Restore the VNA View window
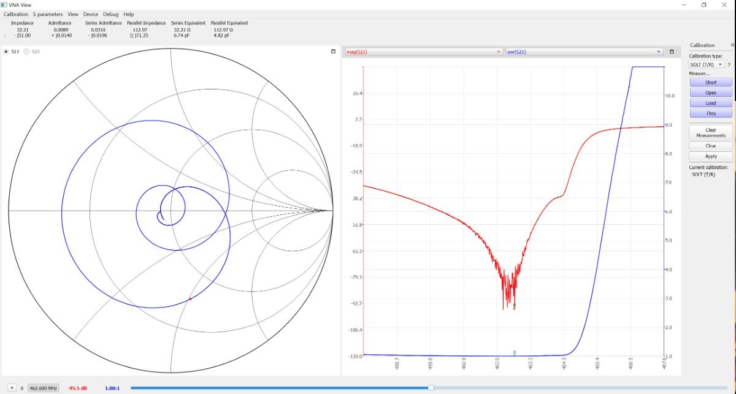The width and height of the screenshot is (736, 394). coord(703,5)
